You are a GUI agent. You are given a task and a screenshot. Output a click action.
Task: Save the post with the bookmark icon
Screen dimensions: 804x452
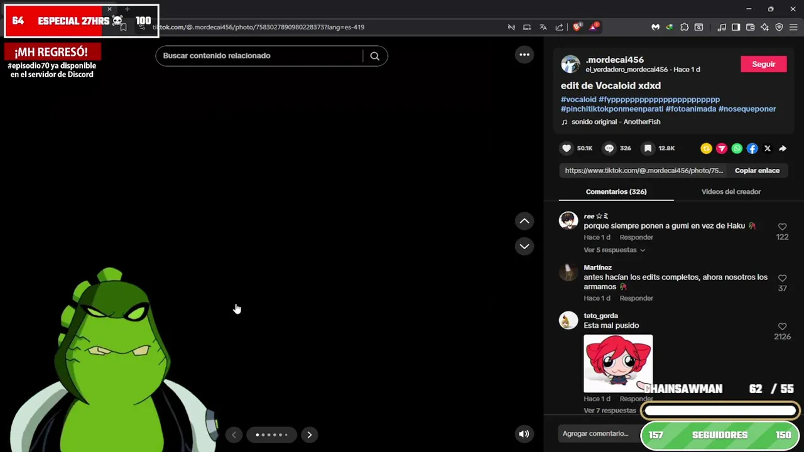pos(648,148)
